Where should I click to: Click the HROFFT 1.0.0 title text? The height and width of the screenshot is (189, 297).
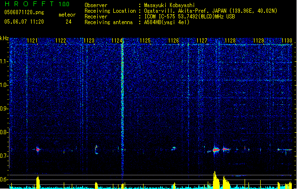pos(37,4)
